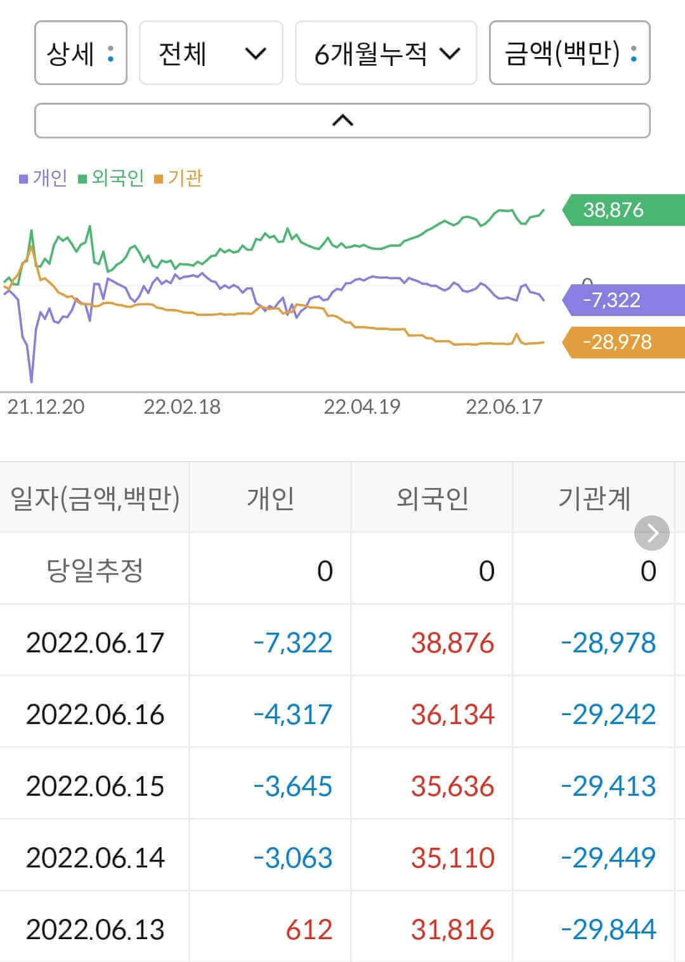The image size is (685, 962).
Task: Select the 기관계 column header in table
Action: click(597, 498)
